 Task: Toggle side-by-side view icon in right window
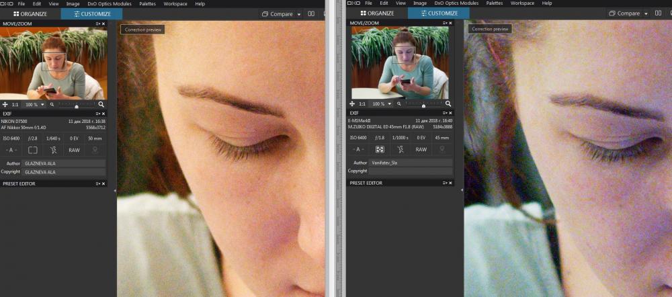pos(658,13)
